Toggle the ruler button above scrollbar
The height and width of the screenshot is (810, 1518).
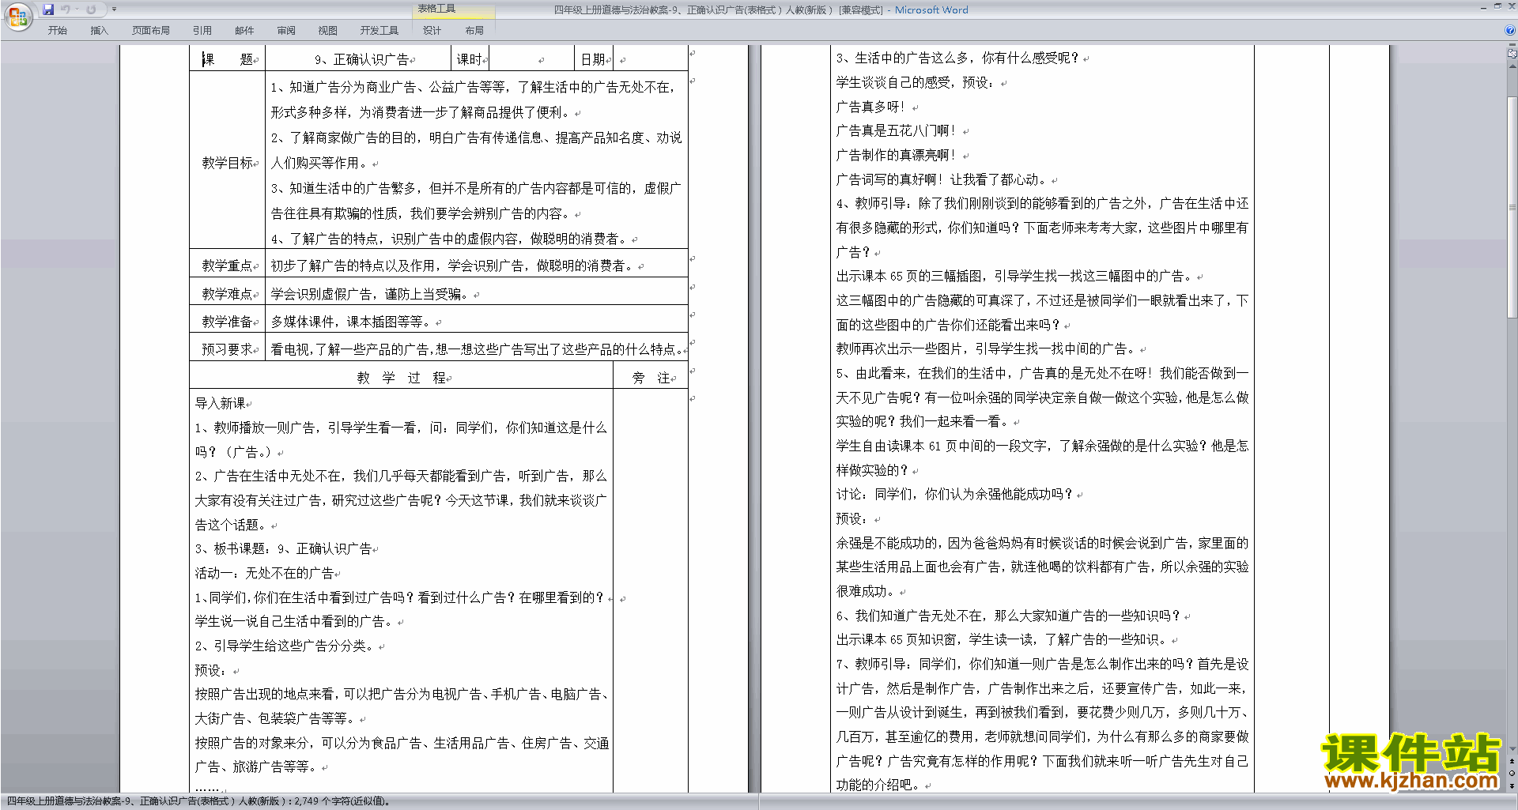(x=1512, y=54)
